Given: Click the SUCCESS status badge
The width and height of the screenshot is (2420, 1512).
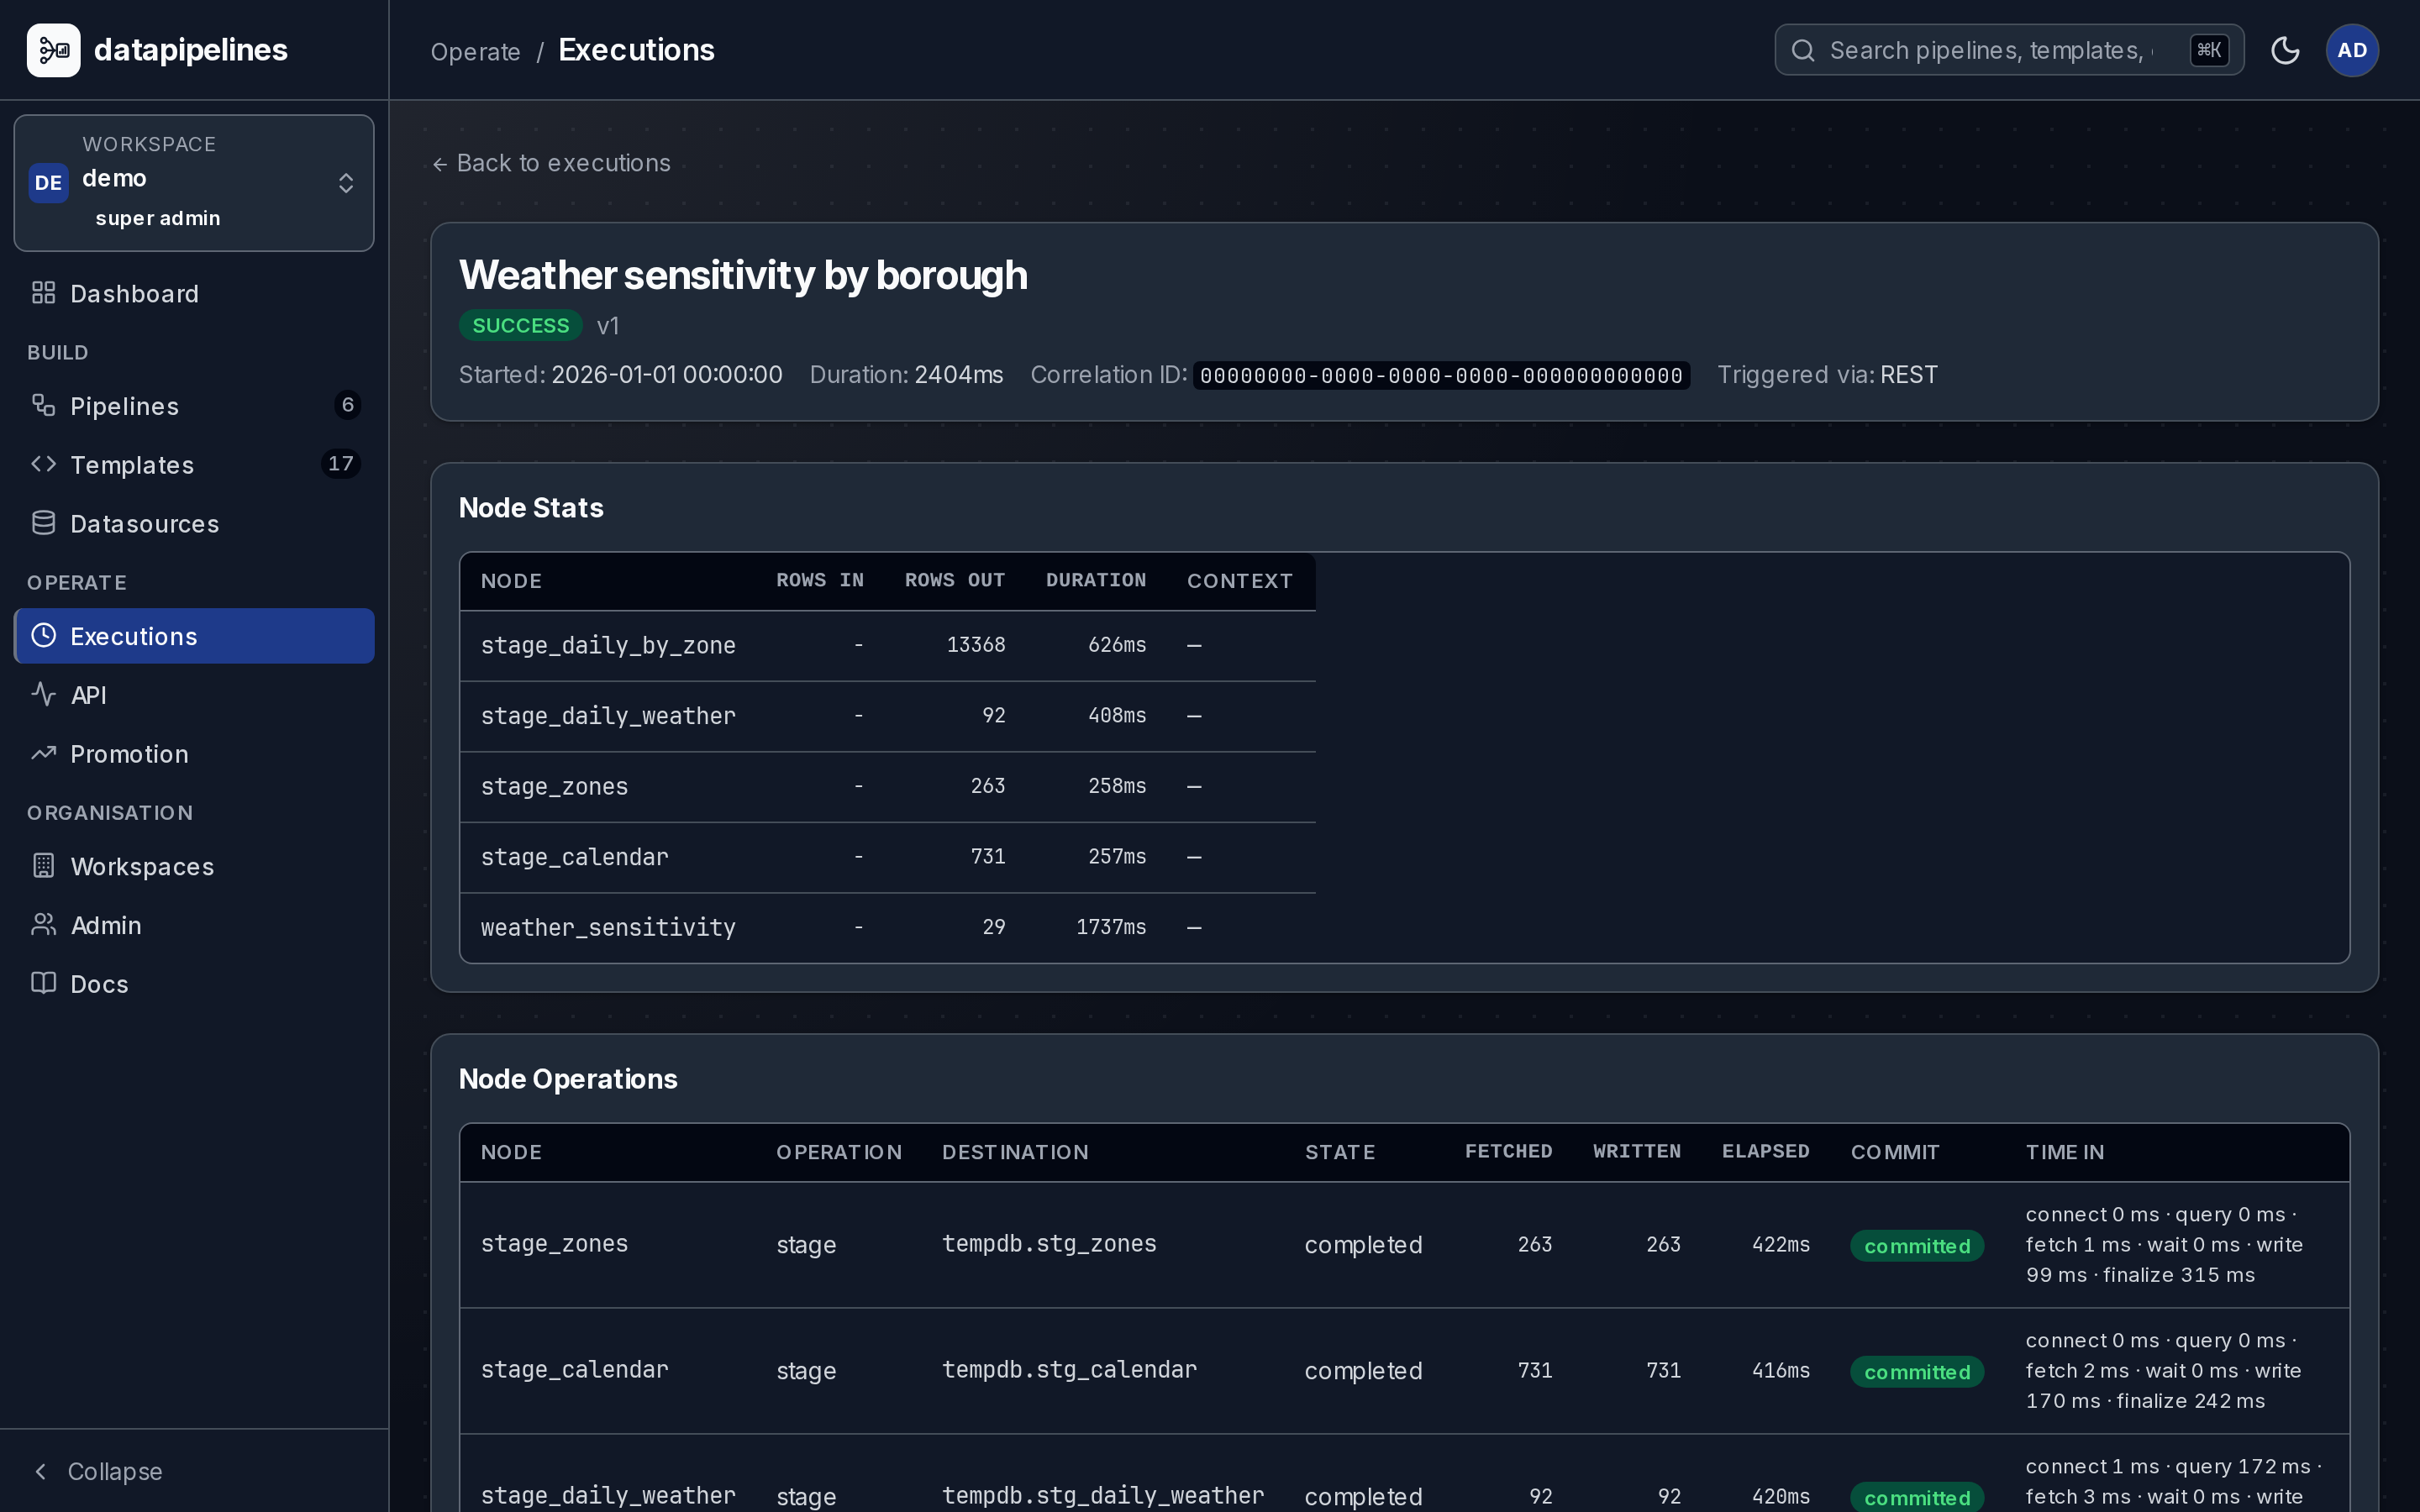Looking at the screenshot, I should click(x=520, y=325).
